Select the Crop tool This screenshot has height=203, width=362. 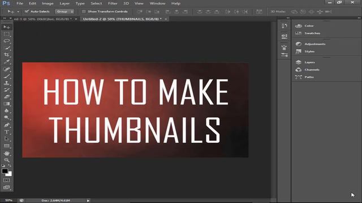click(x=7, y=55)
